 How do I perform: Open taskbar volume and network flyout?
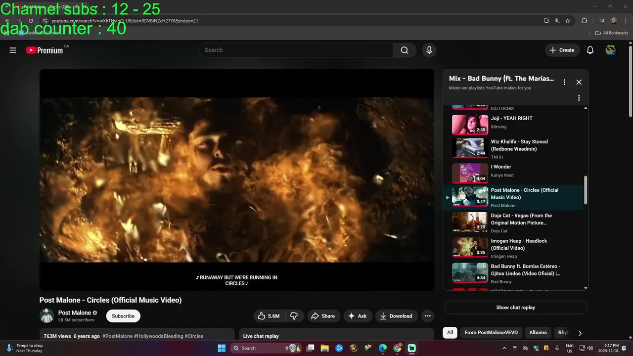586,348
